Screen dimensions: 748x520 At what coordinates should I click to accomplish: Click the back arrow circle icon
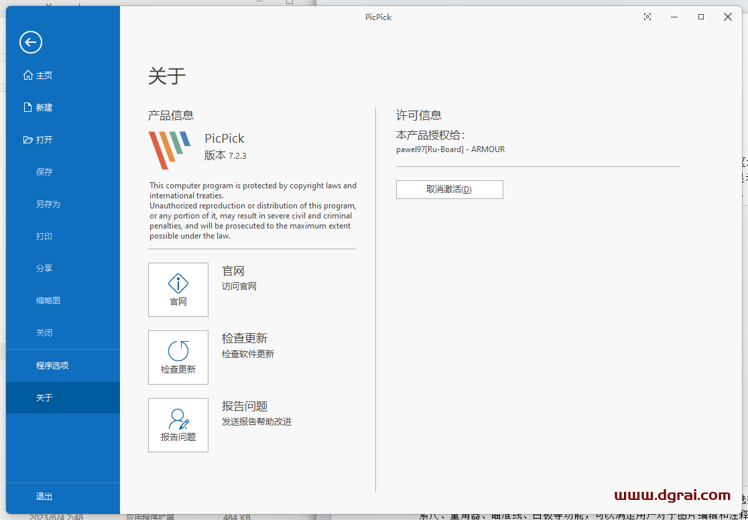click(31, 42)
